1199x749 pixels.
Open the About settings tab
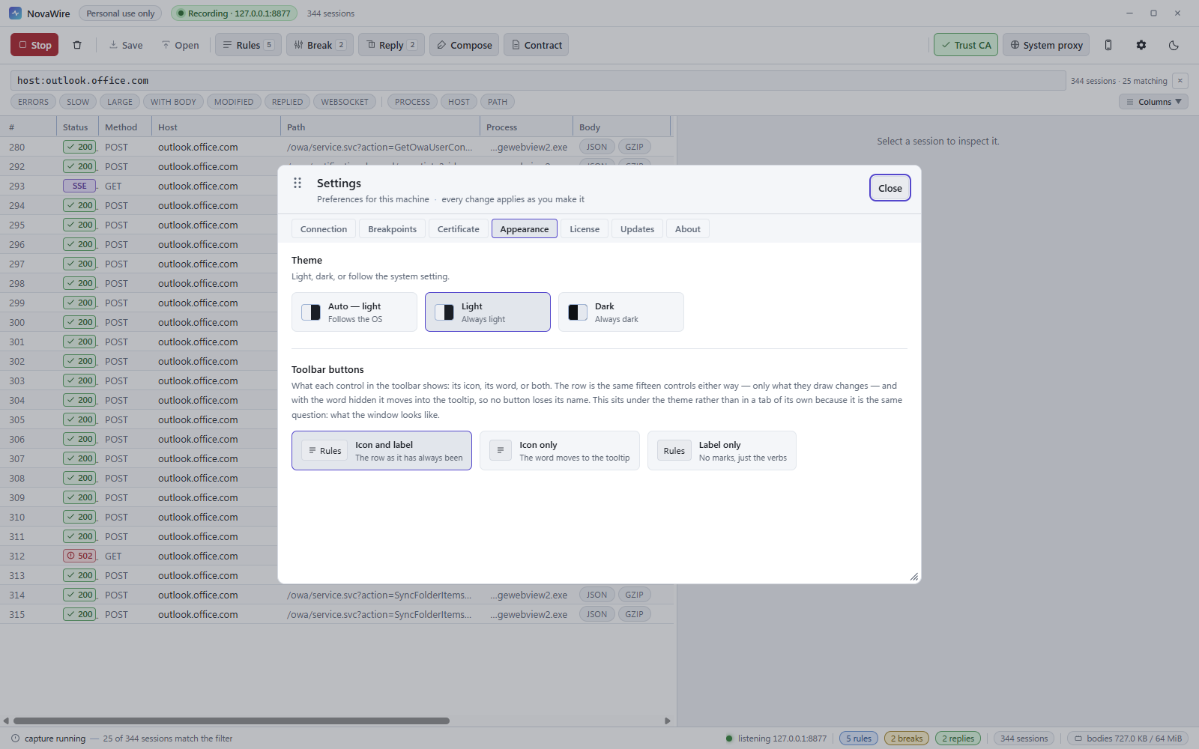688,229
